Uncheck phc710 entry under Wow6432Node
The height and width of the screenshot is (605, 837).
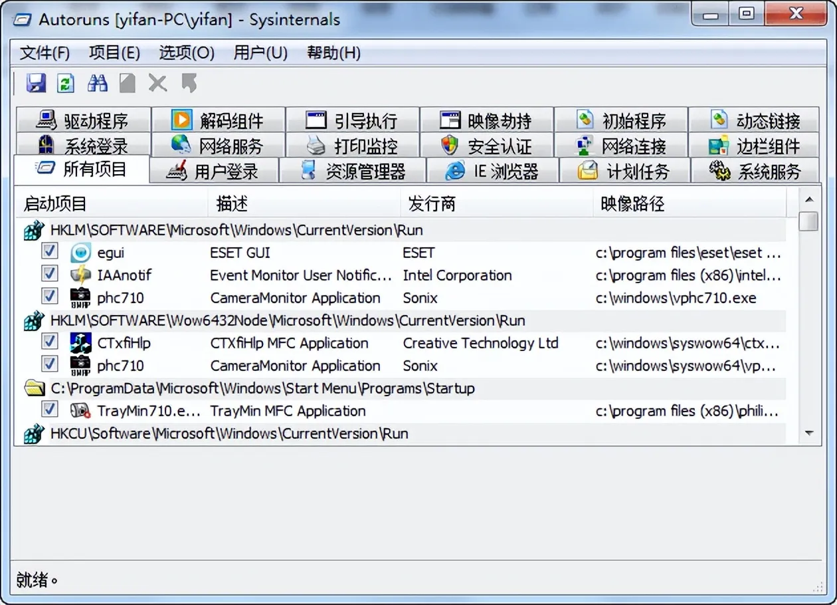(49, 364)
